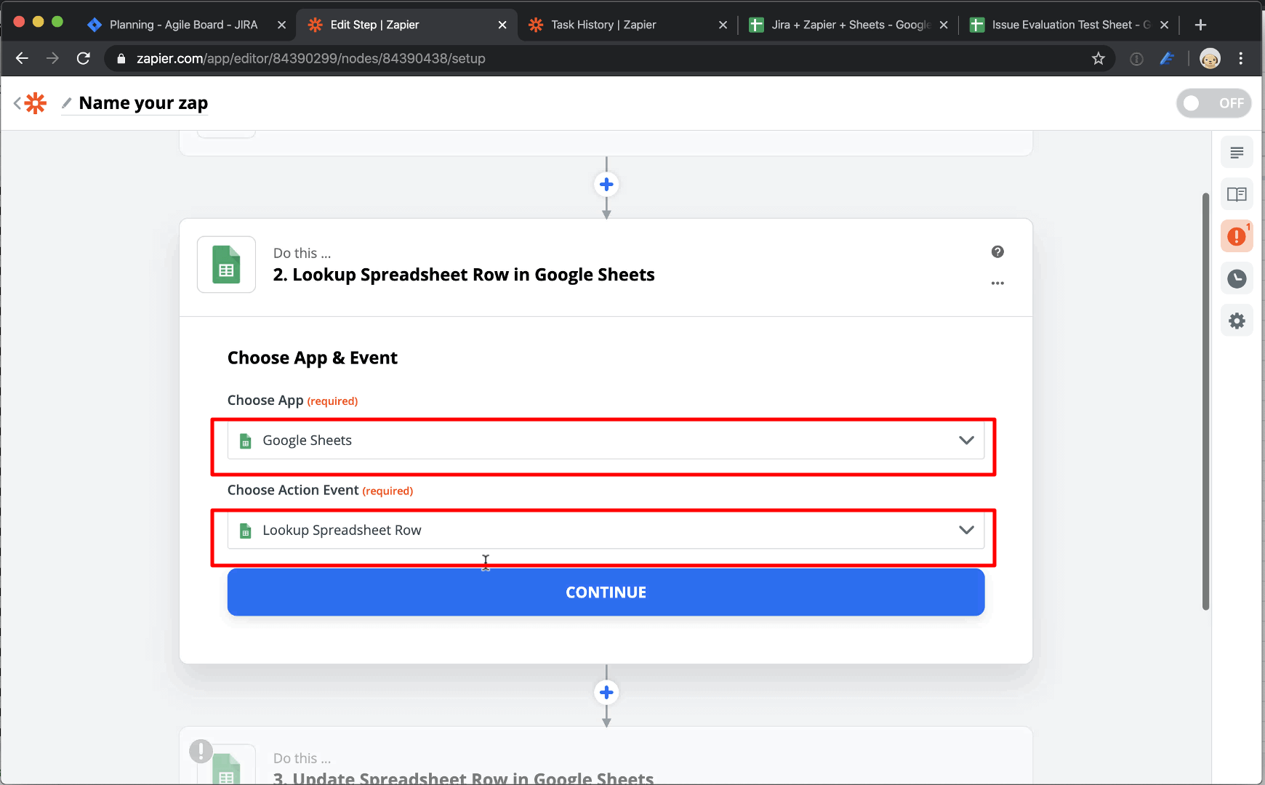
Task: Expand chevron on the Google Sheets app field
Action: (x=966, y=440)
